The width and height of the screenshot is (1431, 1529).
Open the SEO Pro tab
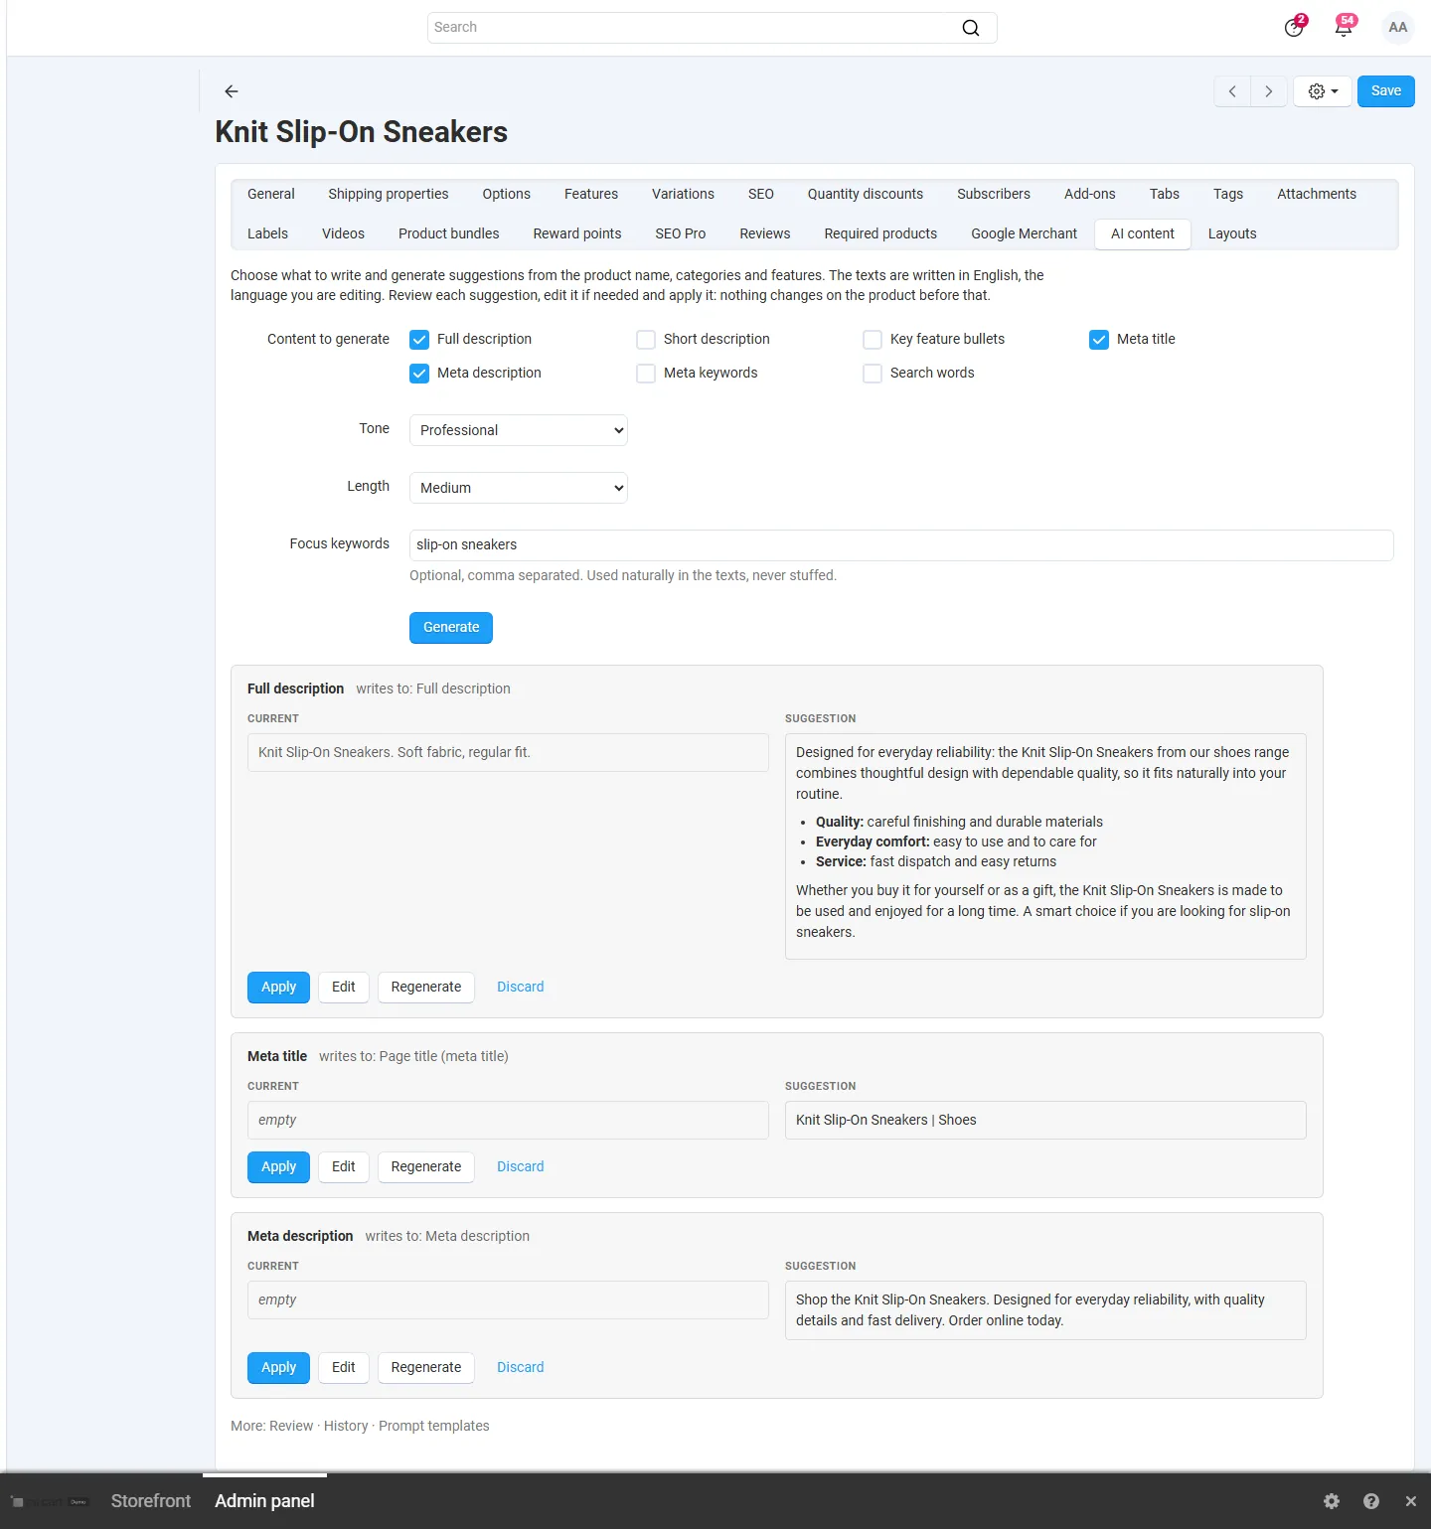pos(681,233)
